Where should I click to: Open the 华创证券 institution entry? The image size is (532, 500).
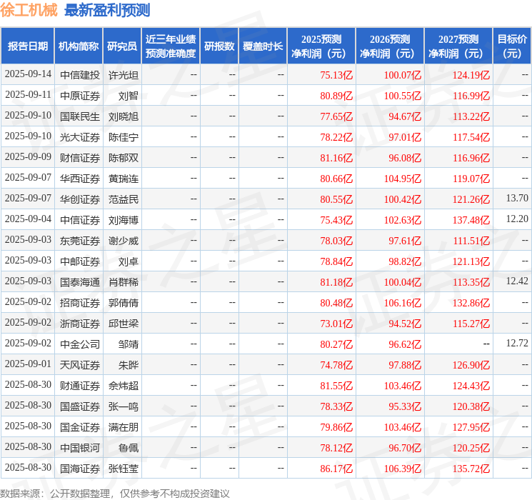(x=79, y=199)
